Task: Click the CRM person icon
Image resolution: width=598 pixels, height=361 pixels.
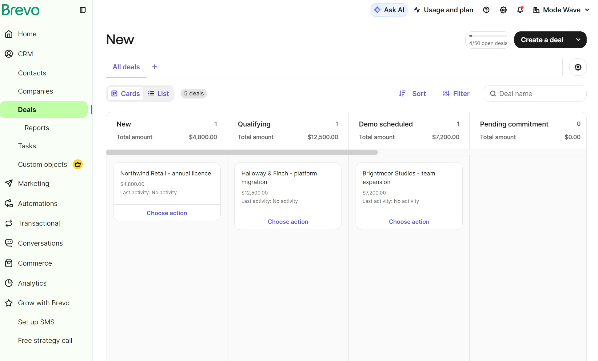Action: pyautogui.click(x=9, y=54)
